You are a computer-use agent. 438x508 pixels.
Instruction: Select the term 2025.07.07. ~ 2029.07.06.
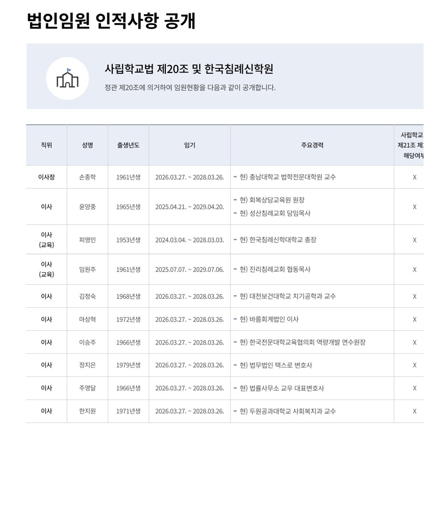click(190, 269)
